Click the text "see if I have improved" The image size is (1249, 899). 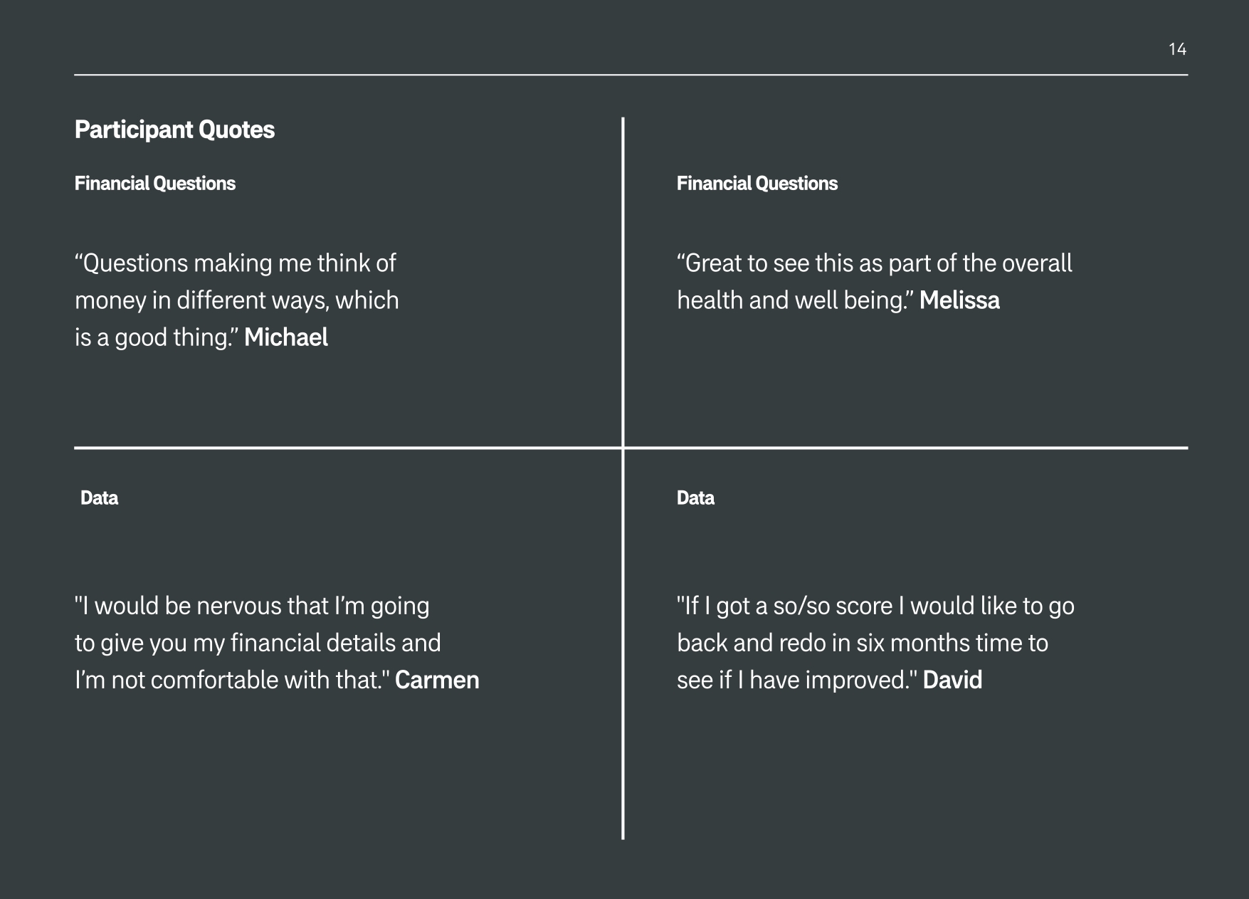coord(791,680)
